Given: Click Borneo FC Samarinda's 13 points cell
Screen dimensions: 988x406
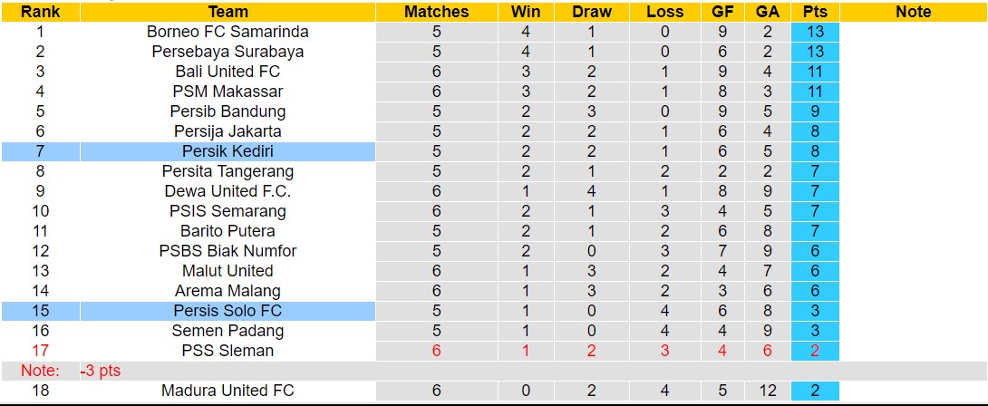Looking at the screenshot, I should coord(815,32).
